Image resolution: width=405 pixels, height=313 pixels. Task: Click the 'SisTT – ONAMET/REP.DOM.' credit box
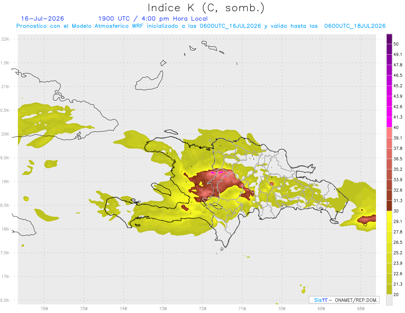pos(344,300)
